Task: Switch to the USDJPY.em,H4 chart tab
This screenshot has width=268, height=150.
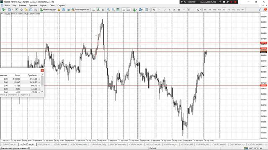Action: pyautogui.click(x=60, y=145)
